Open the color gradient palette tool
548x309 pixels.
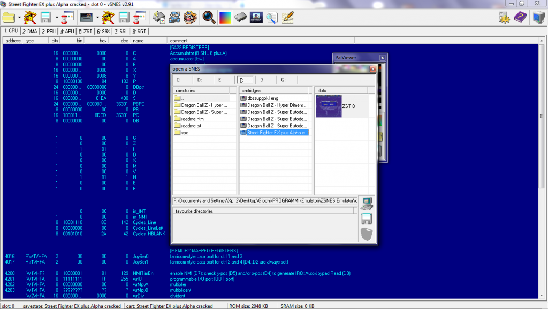pyautogui.click(x=225, y=17)
